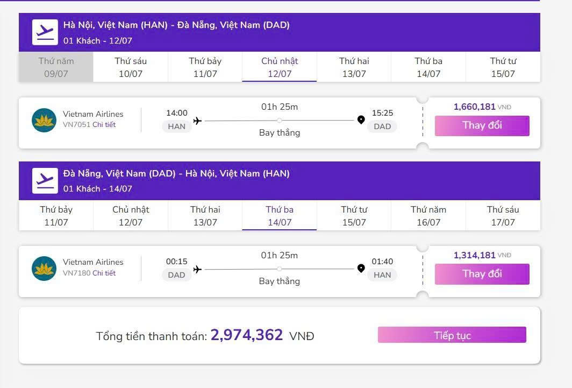
Task: Click the Vietnam Airlines lotus logo for VN7051
Action: click(x=44, y=120)
